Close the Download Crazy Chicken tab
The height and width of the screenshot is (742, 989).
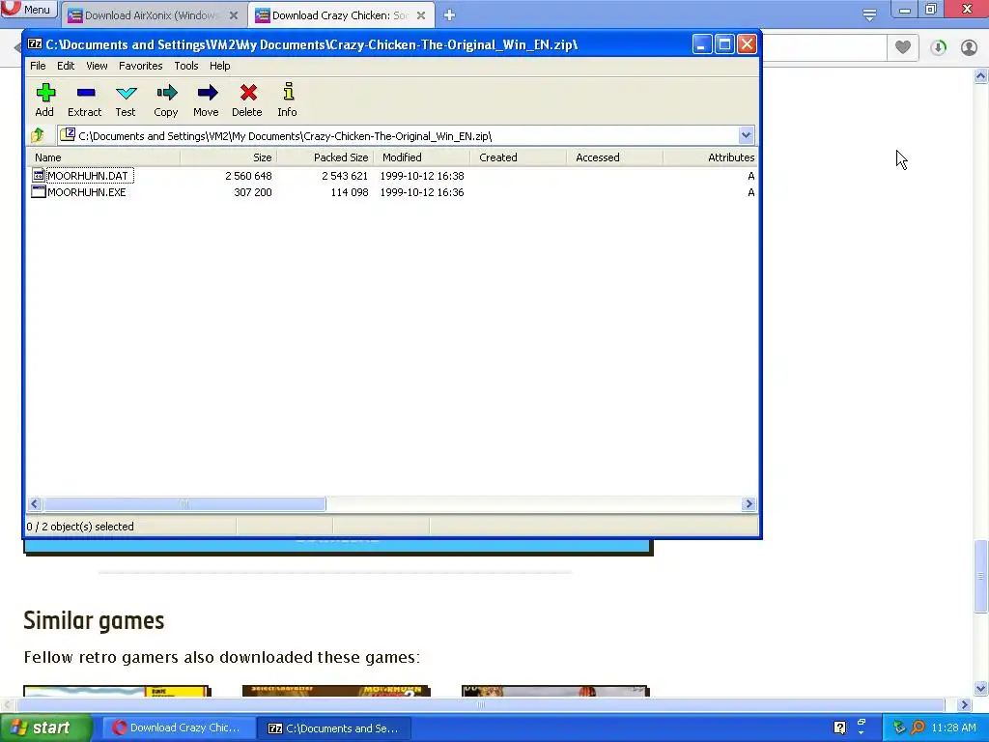tap(421, 15)
